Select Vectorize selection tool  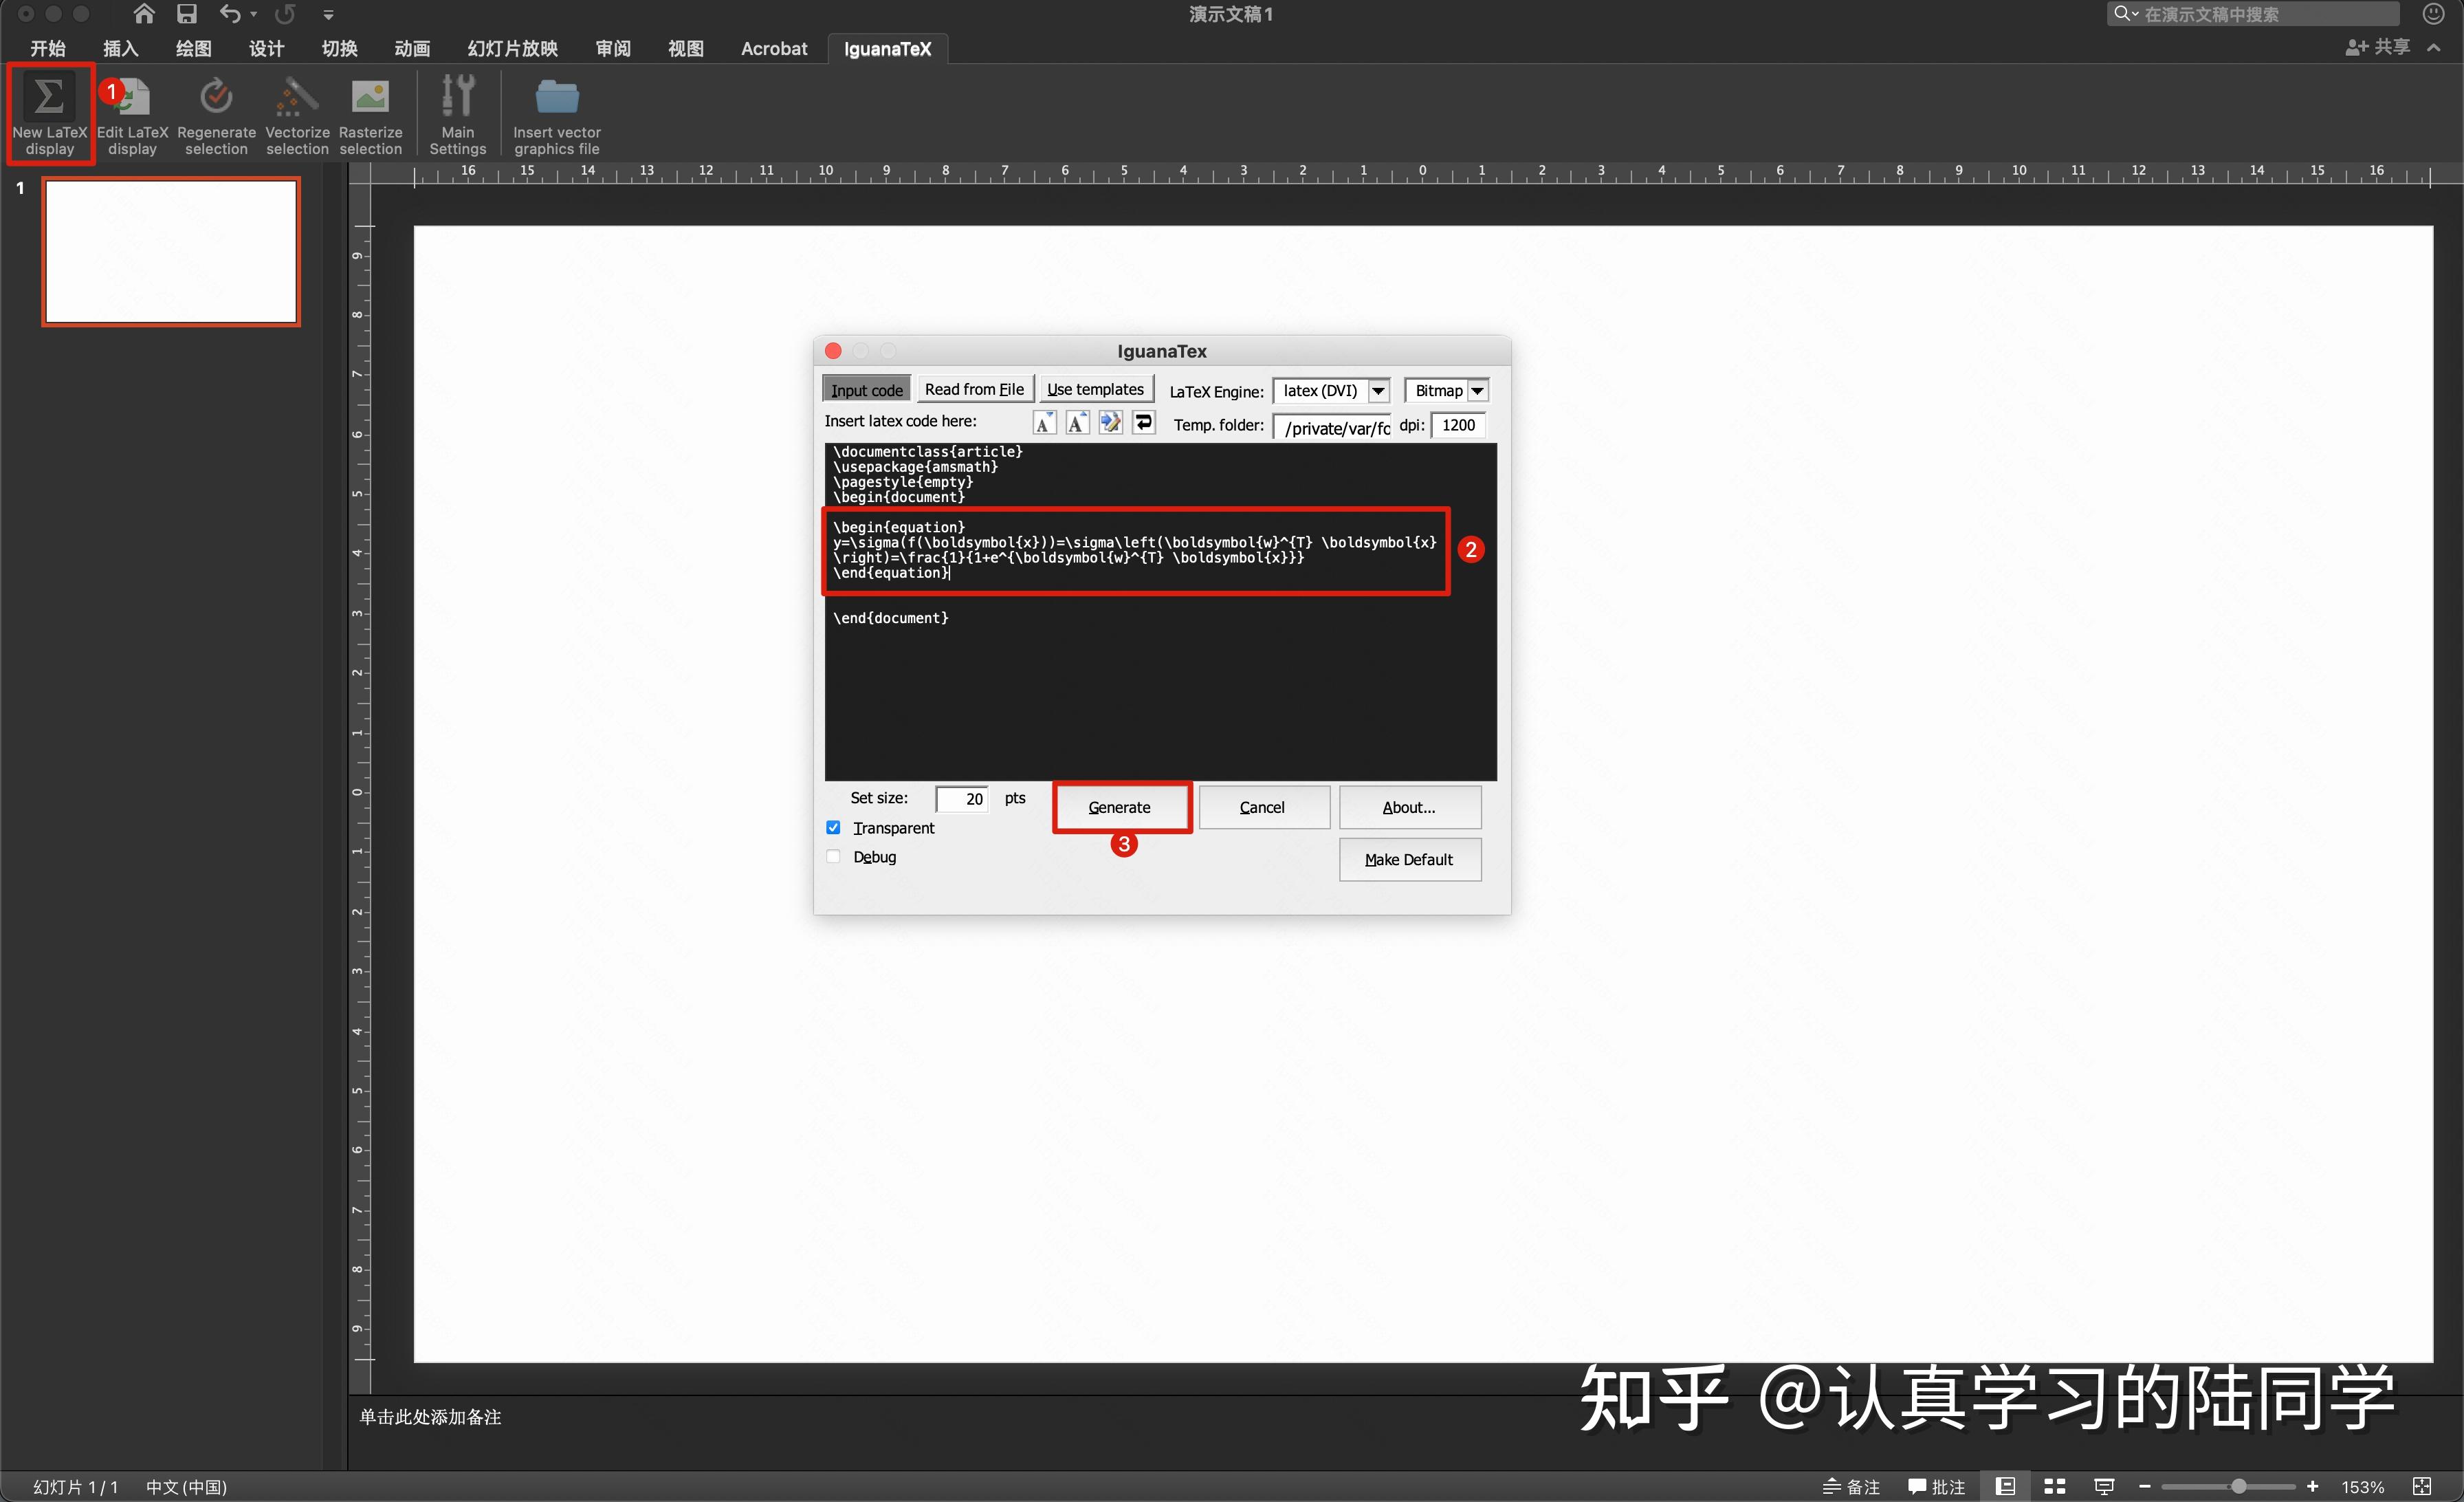click(296, 113)
